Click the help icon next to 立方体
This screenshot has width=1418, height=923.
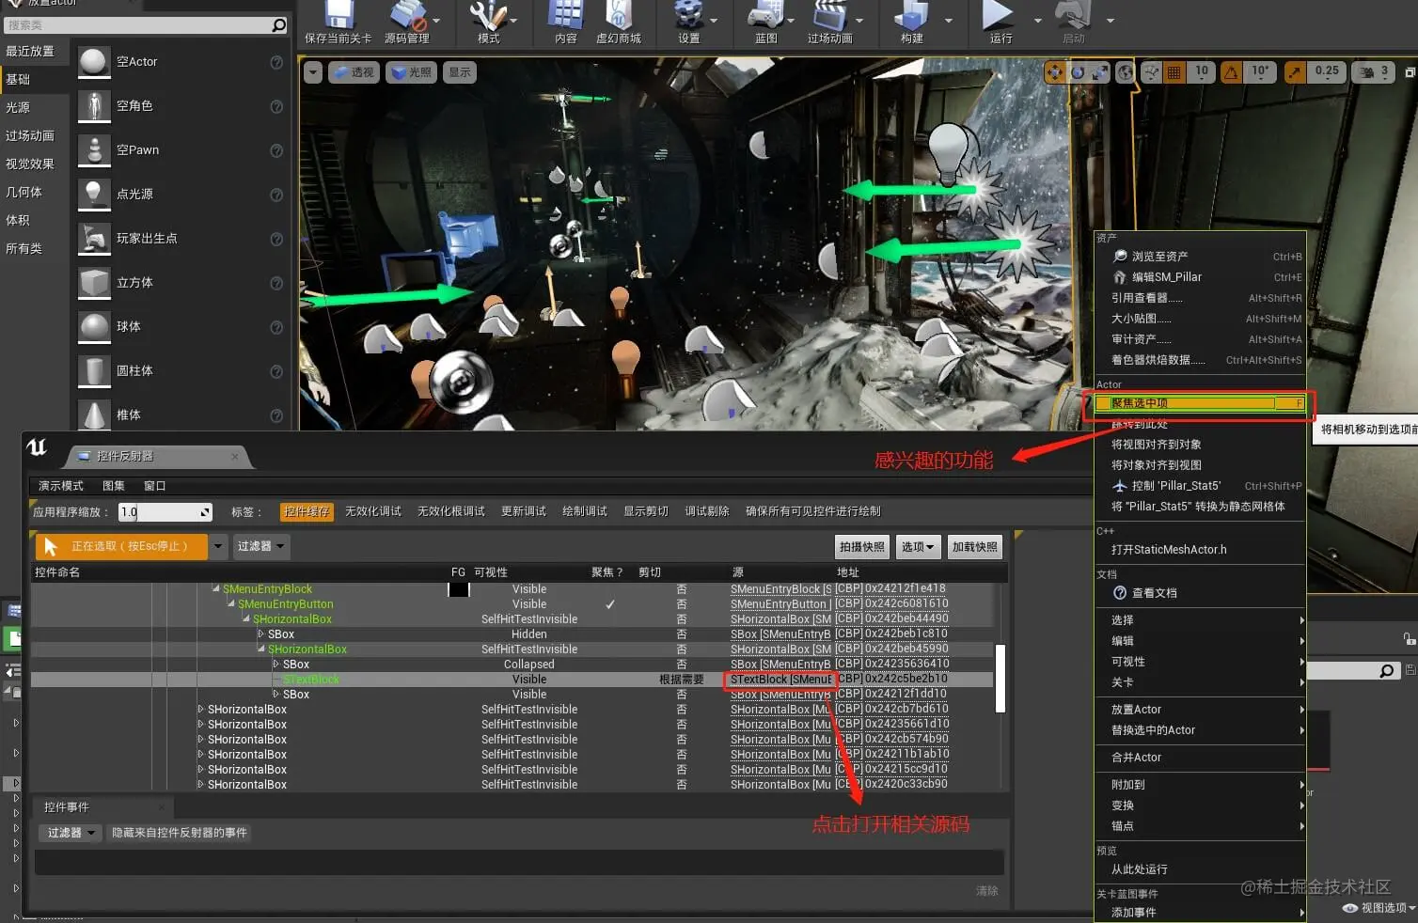pos(276,283)
